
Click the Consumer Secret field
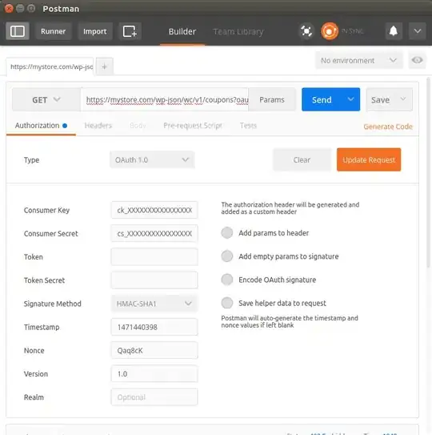154,234
